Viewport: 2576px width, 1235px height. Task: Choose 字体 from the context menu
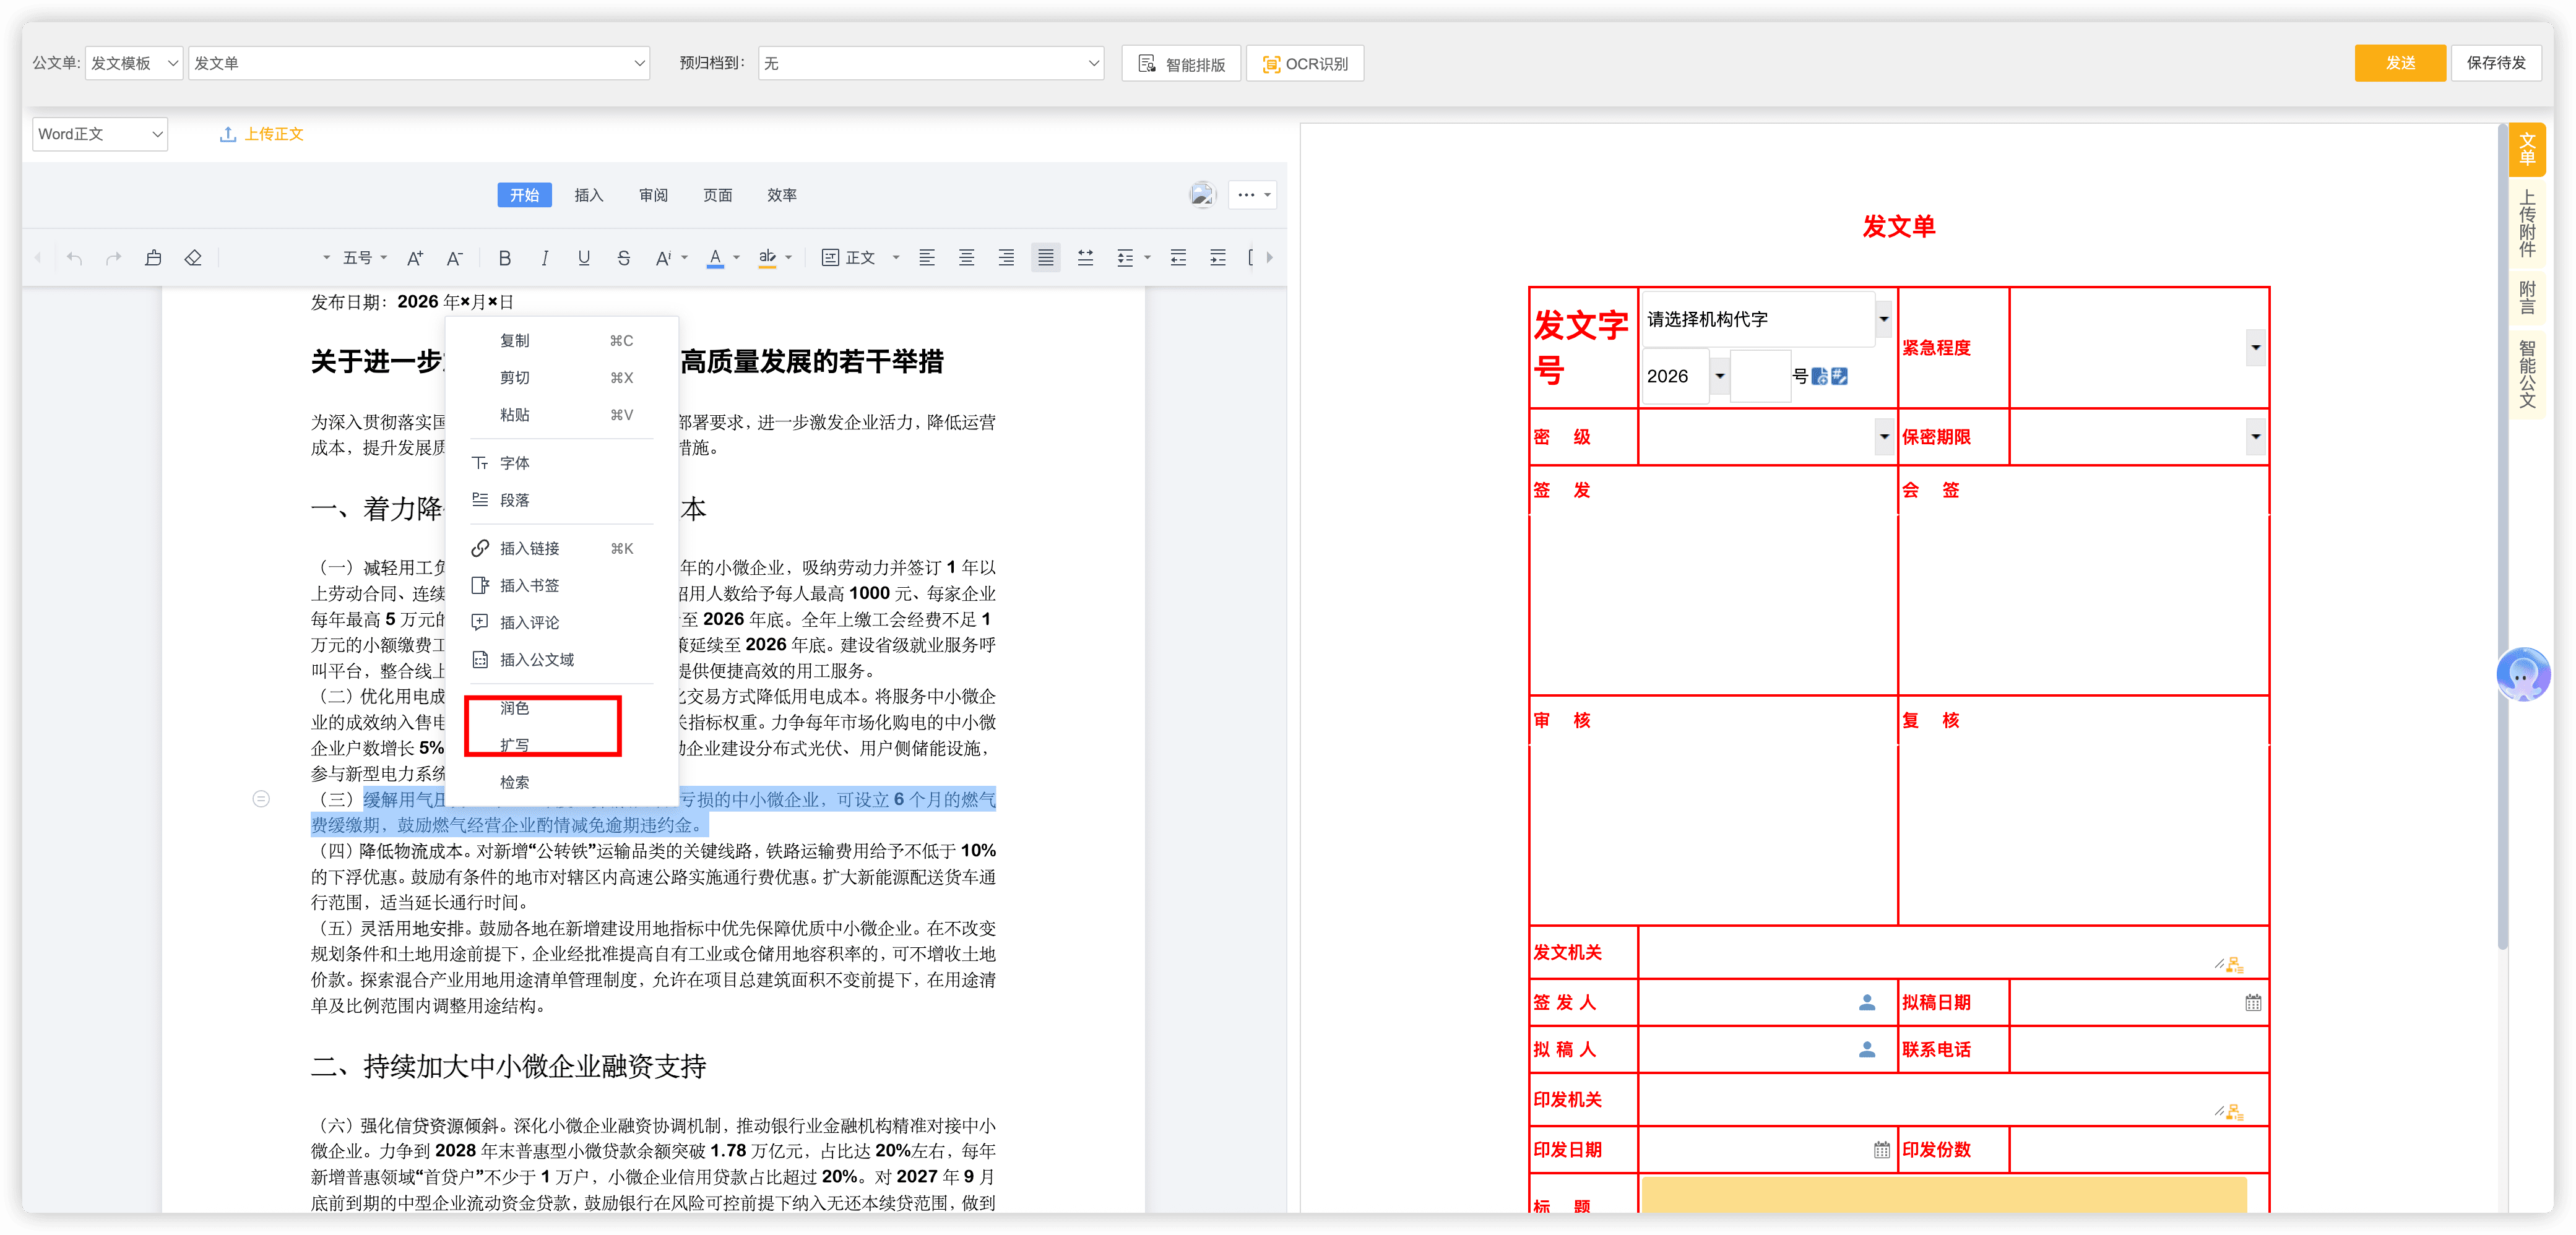click(561, 463)
